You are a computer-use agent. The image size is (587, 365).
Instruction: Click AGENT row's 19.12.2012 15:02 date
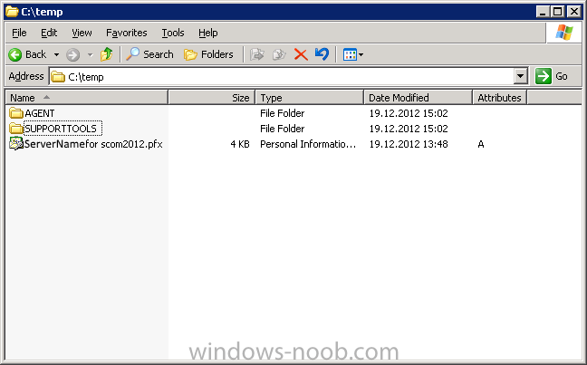pyautogui.click(x=409, y=113)
